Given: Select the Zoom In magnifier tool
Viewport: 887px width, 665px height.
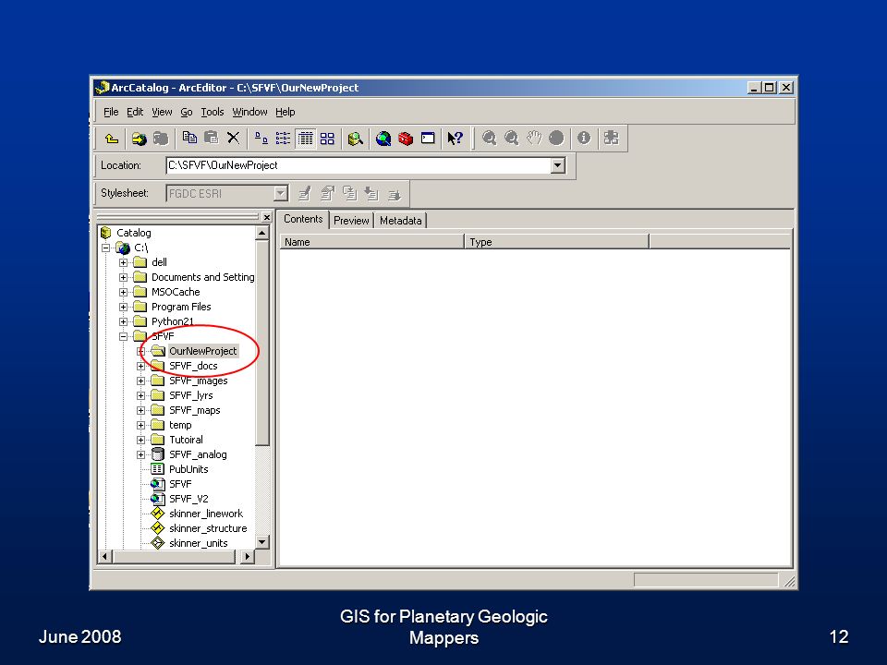Looking at the screenshot, I should click(490, 138).
